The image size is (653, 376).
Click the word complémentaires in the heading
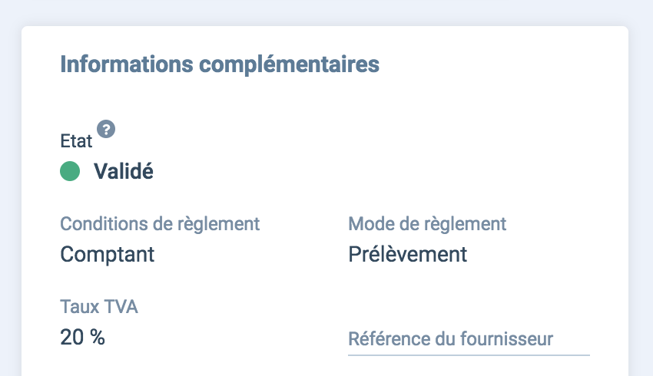tap(290, 65)
